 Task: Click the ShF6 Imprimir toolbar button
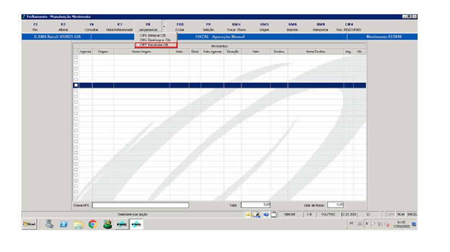292,27
